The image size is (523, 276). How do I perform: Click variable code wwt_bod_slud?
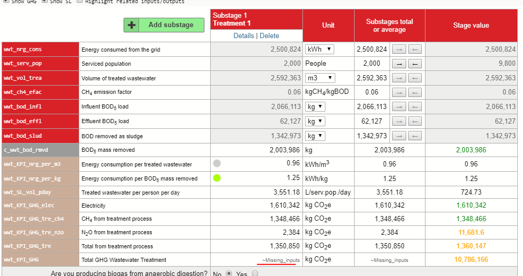[22, 136]
